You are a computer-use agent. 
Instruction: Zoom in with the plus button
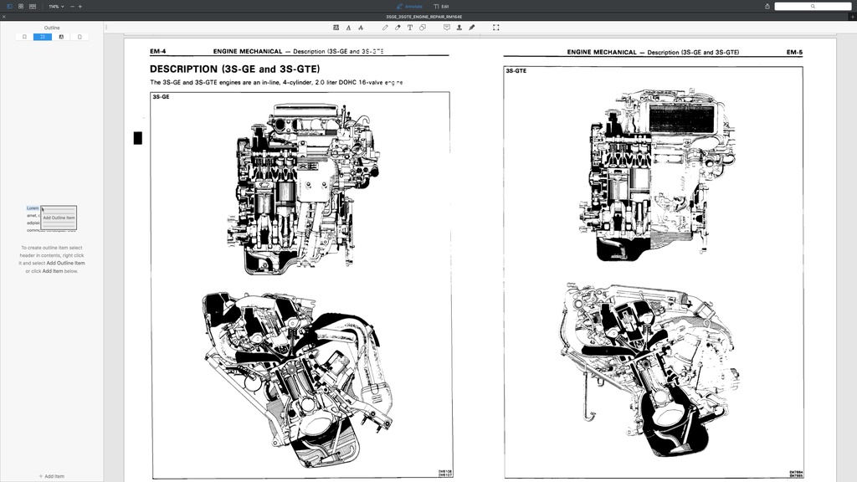coord(80,7)
